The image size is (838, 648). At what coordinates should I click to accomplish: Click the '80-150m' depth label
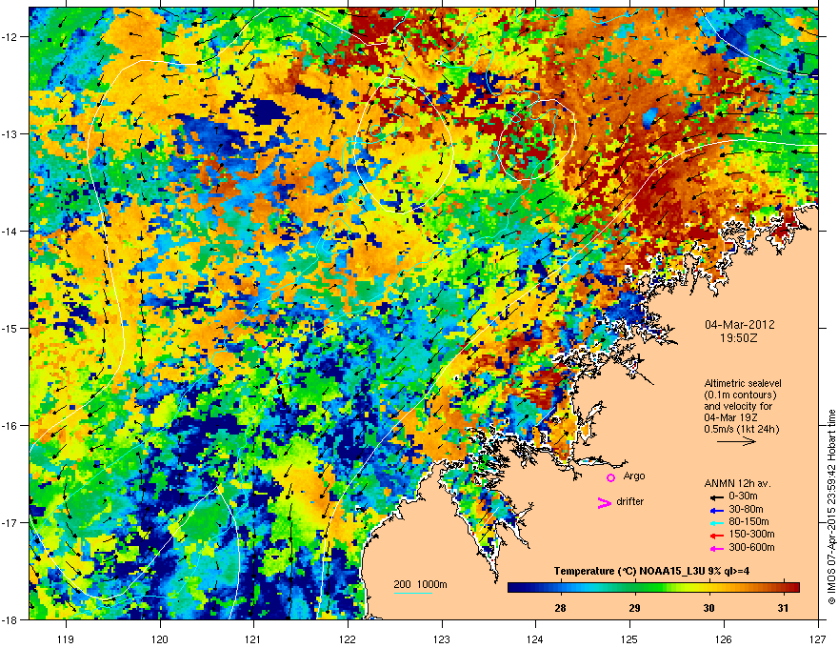point(748,522)
